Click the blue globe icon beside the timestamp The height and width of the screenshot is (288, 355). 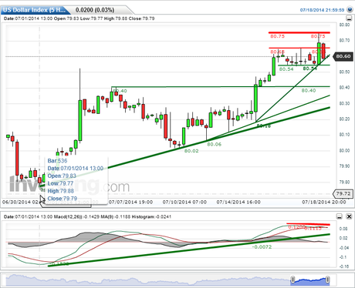coord(350,10)
